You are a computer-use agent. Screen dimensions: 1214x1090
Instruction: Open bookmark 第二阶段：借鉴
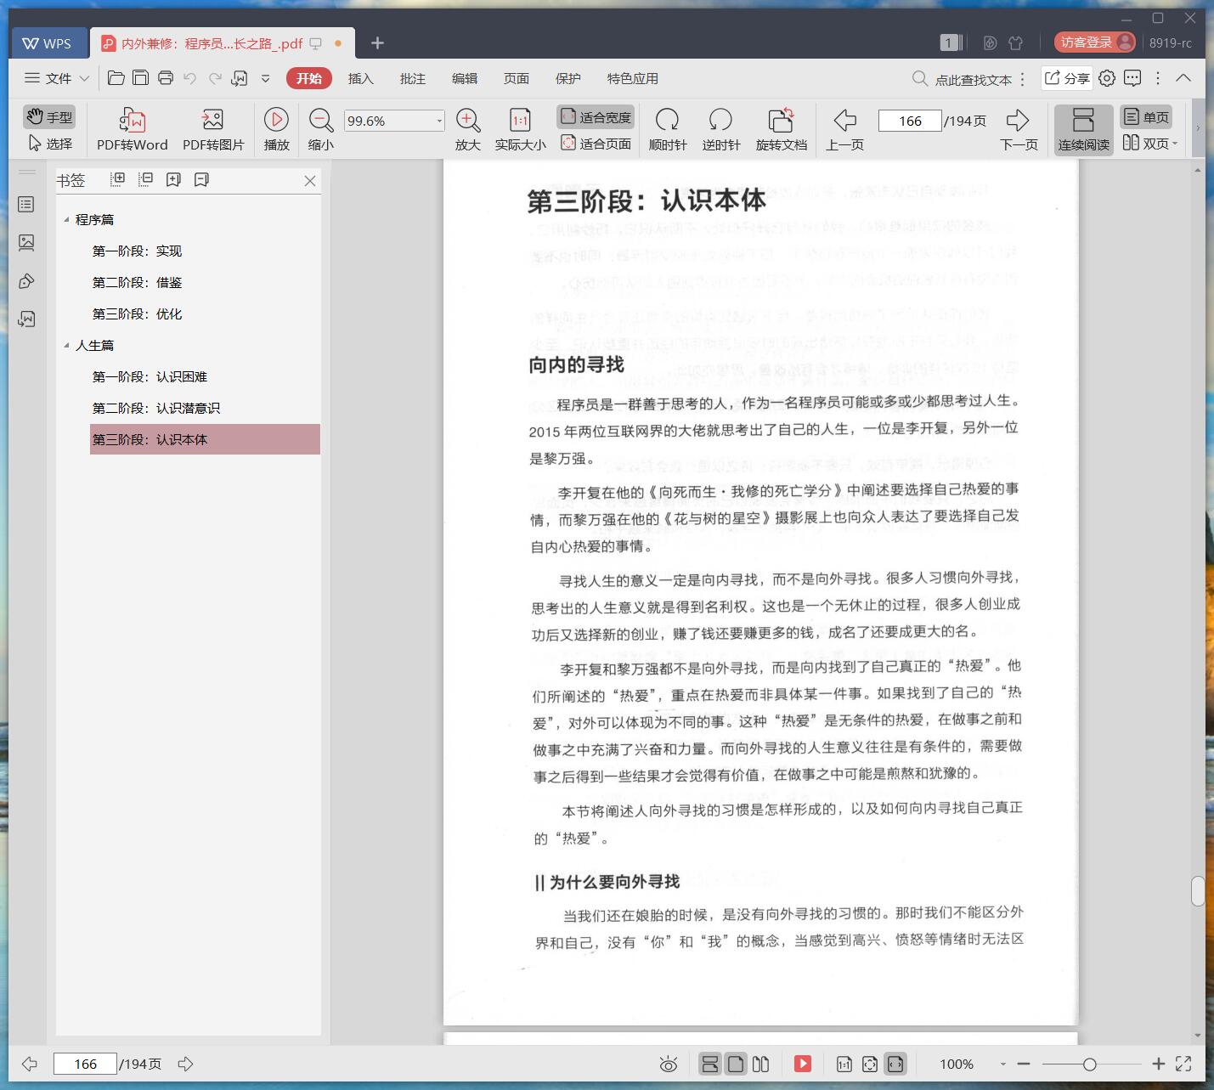138,282
